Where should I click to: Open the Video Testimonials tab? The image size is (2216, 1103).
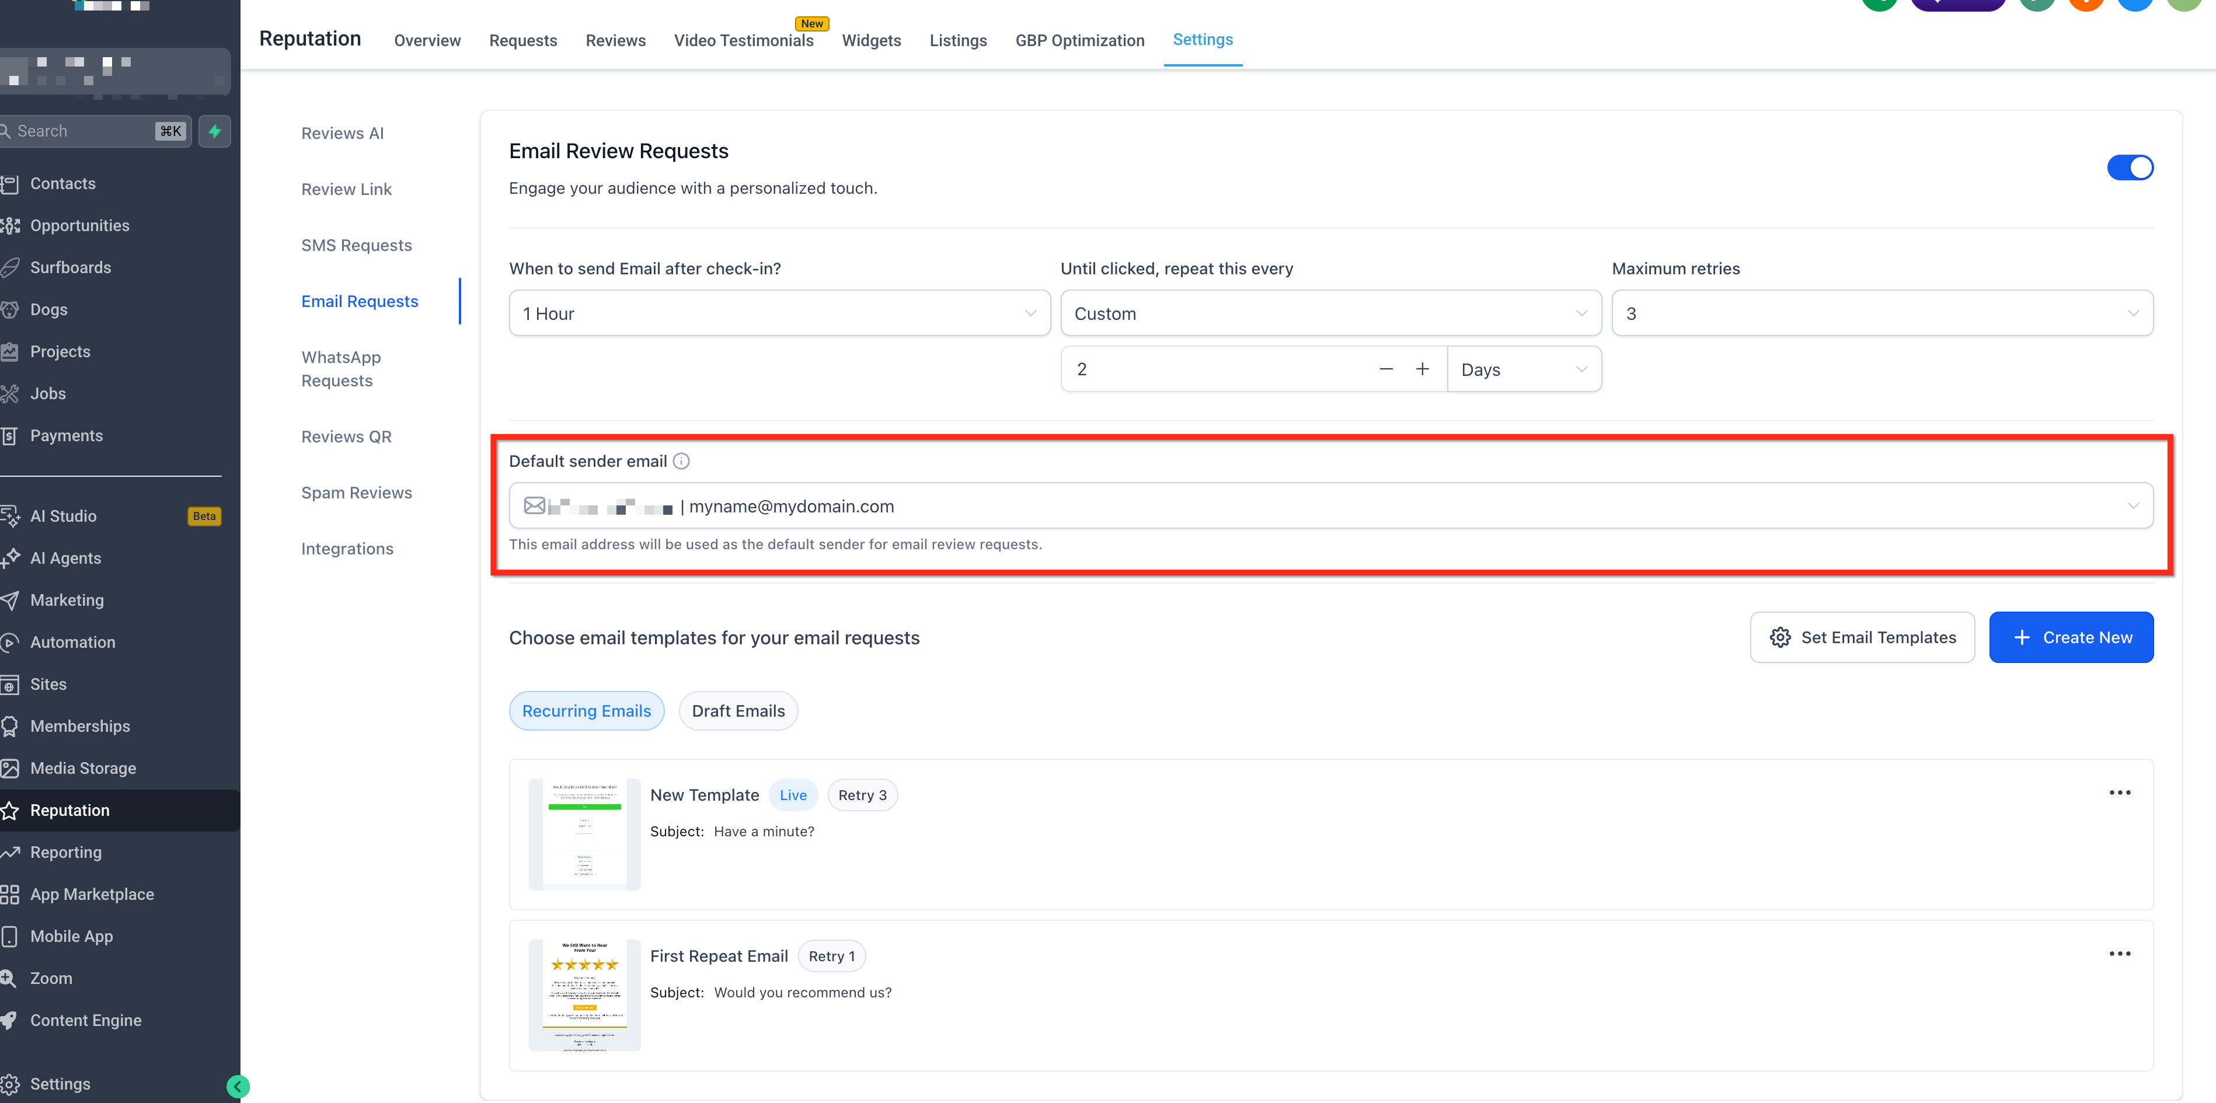[x=744, y=40]
